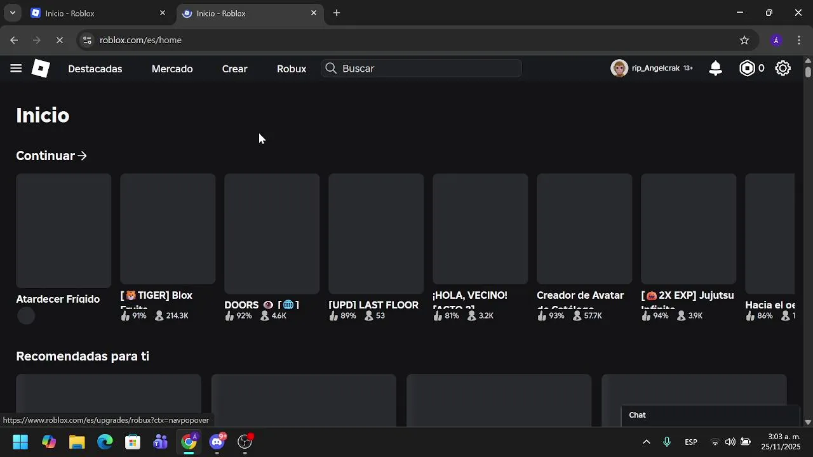This screenshot has width=813, height=457.
Task: Launch Microsoft Edge from the taskbar
Action: click(105, 442)
